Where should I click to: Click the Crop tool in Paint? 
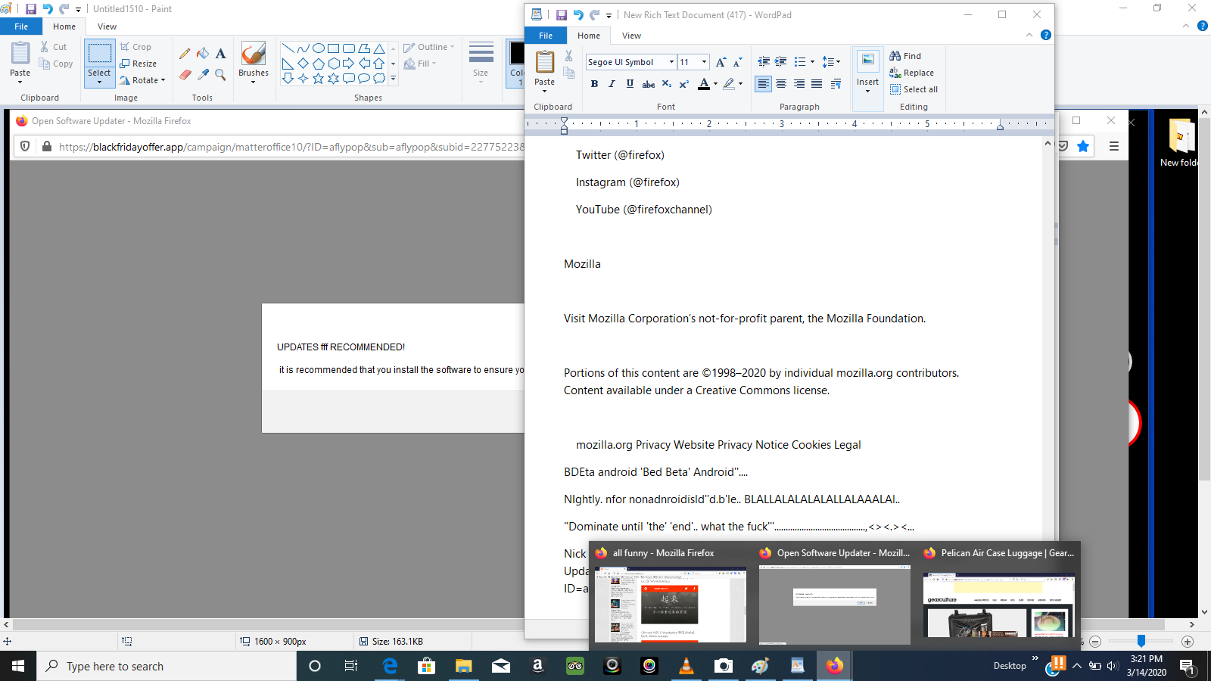pyautogui.click(x=135, y=47)
